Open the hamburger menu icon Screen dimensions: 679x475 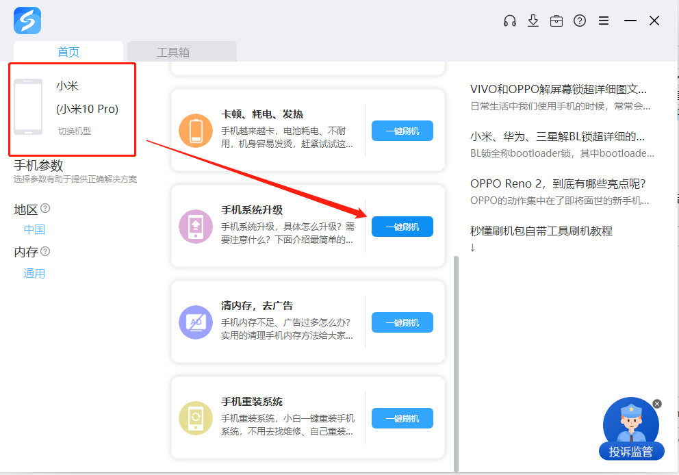(x=604, y=21)
